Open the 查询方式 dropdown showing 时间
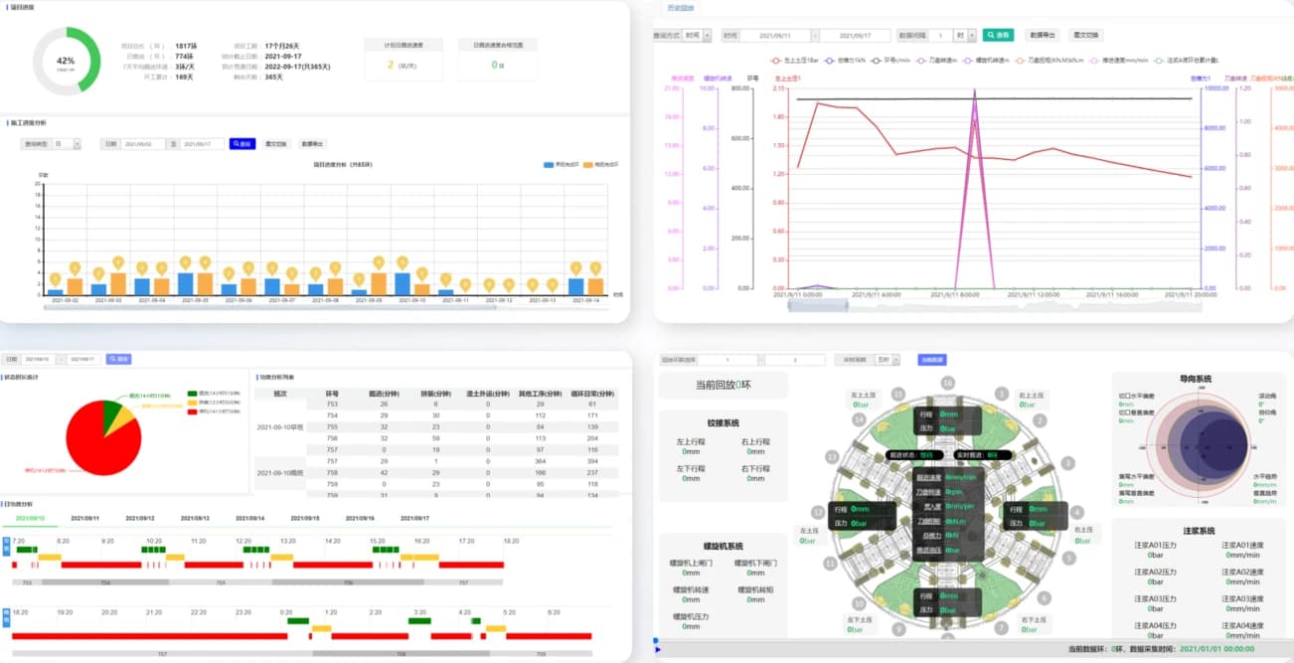Viewport: 1294px width, 663px height. (698, 35)
